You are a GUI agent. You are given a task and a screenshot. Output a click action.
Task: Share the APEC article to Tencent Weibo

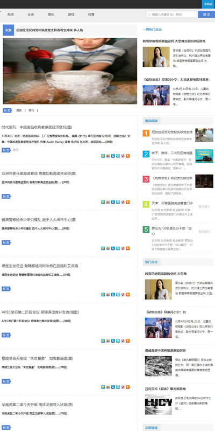118,340
